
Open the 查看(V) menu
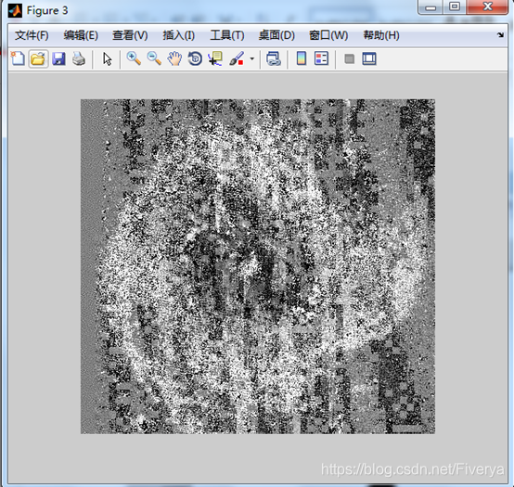coord(130,35)
